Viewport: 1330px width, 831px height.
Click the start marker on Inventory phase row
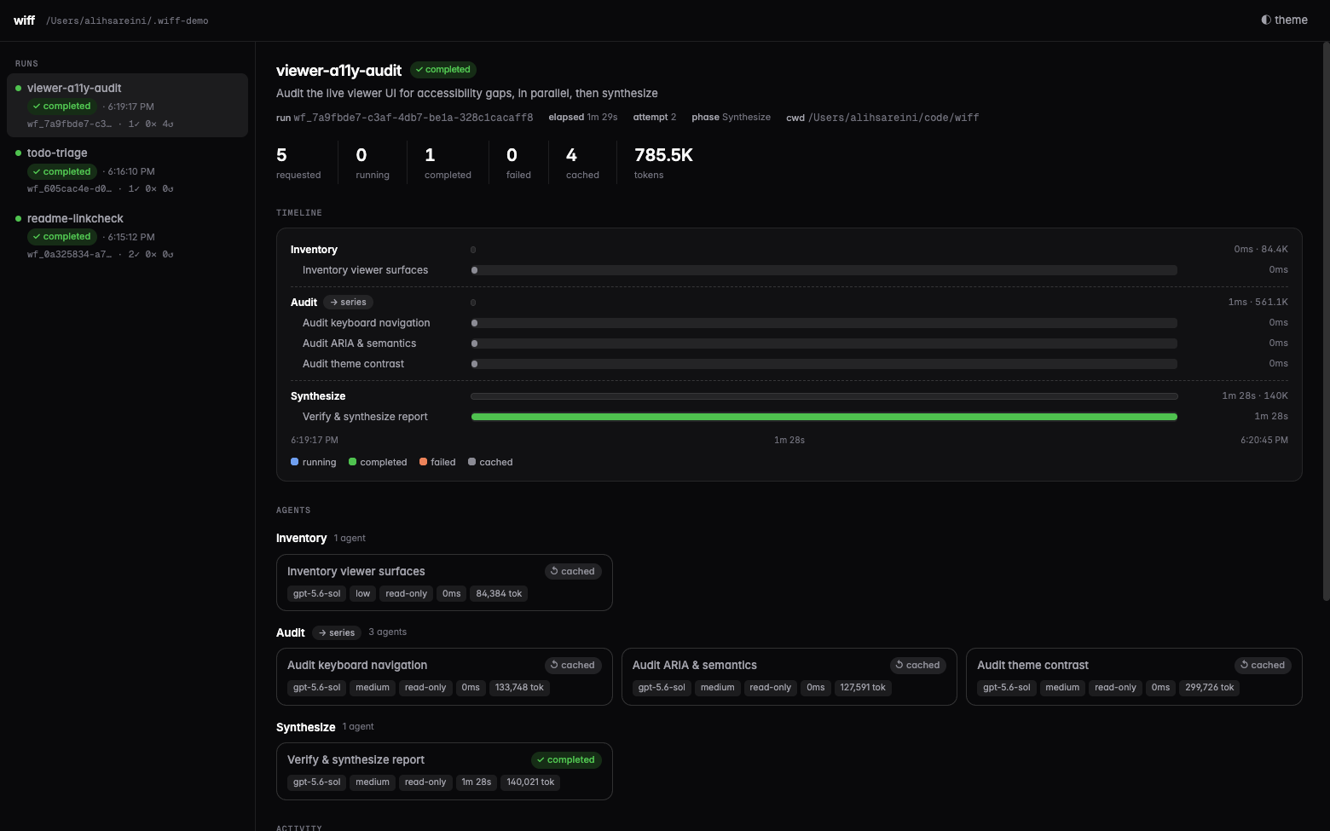pos(473,250)
